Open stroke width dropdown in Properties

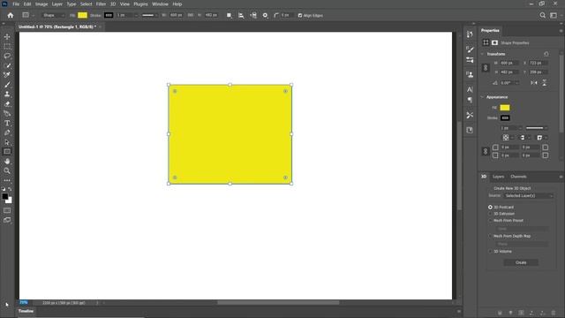520,128
